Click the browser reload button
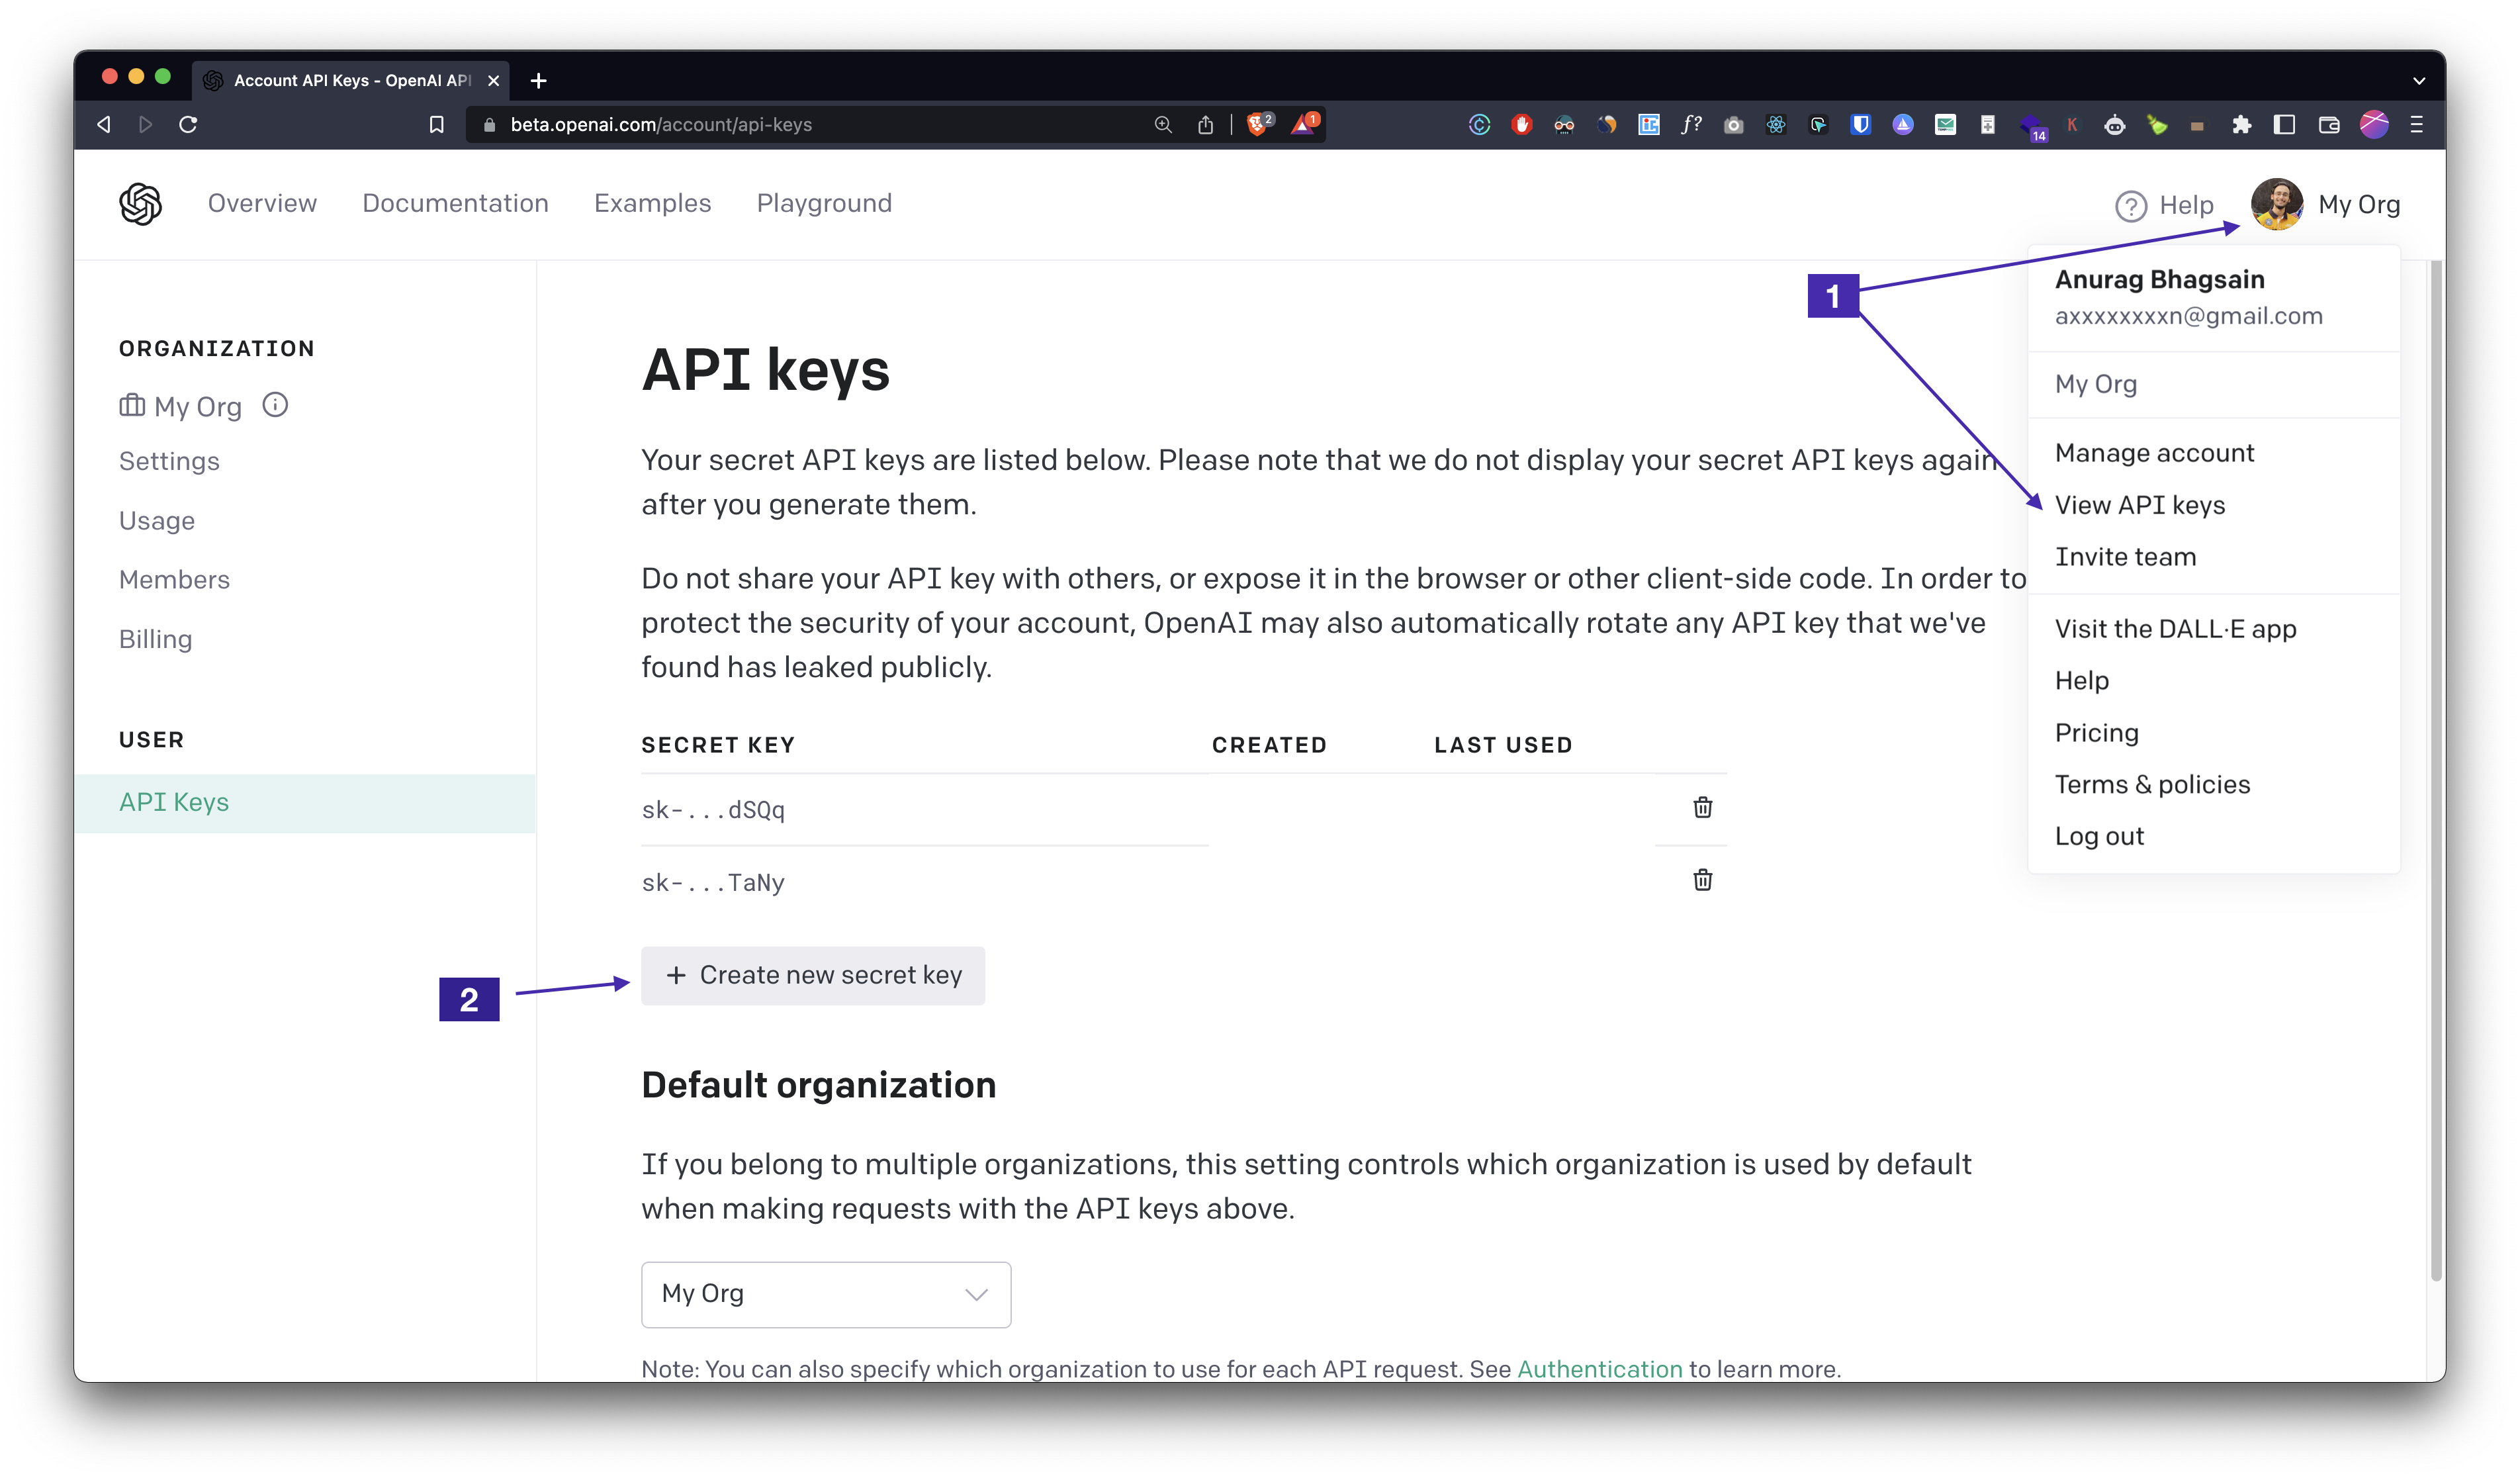 [188, 124]
